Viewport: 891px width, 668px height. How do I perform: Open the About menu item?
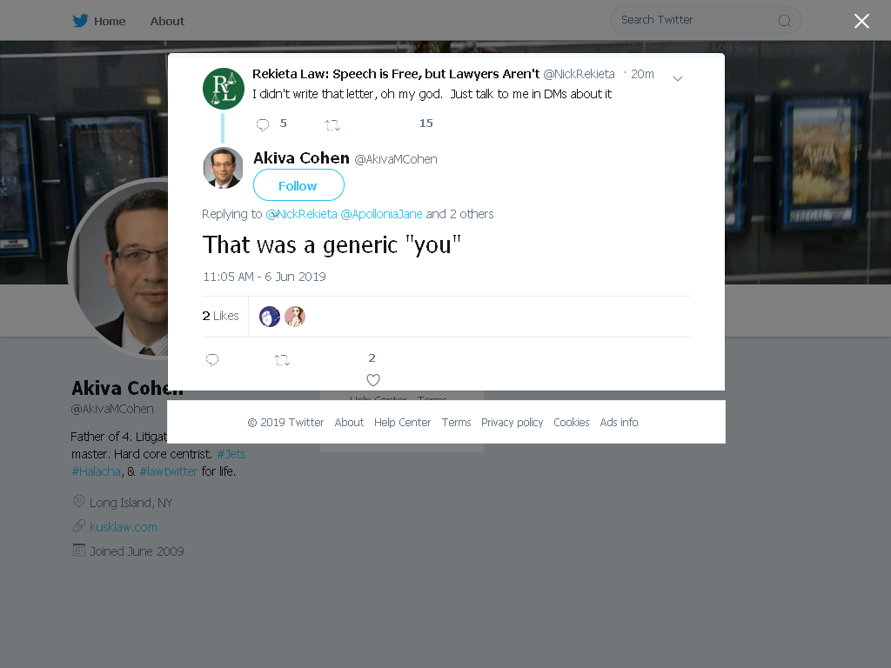click(167, 21)
